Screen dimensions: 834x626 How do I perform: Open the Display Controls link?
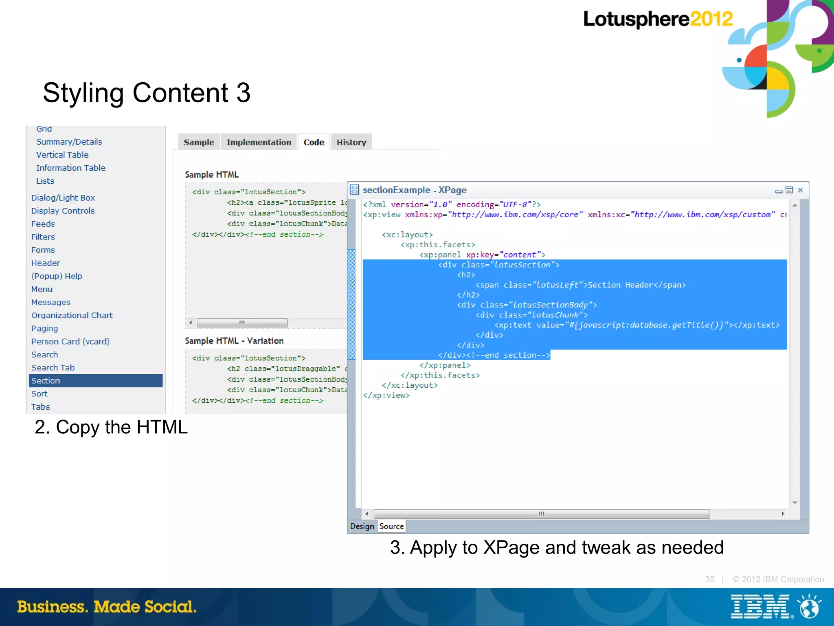click(63, 211)
